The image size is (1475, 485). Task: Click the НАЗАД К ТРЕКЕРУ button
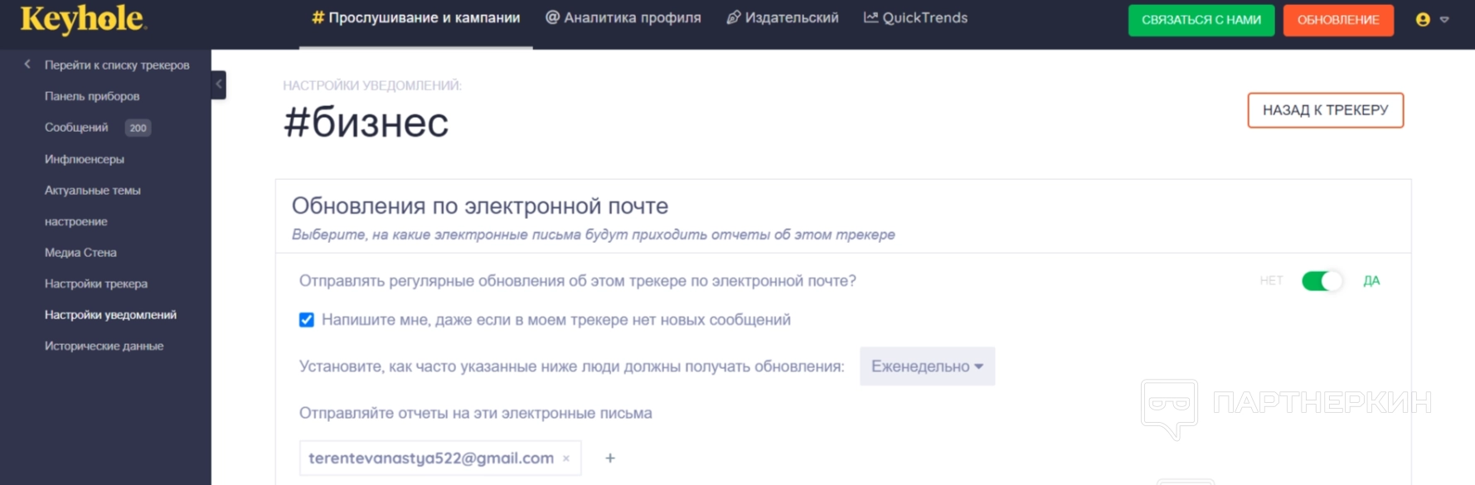click(1325, 110)
